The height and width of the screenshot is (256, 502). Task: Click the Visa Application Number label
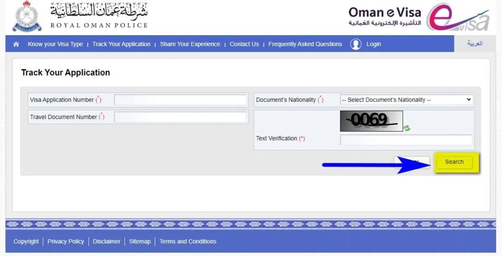pos(62,100)
